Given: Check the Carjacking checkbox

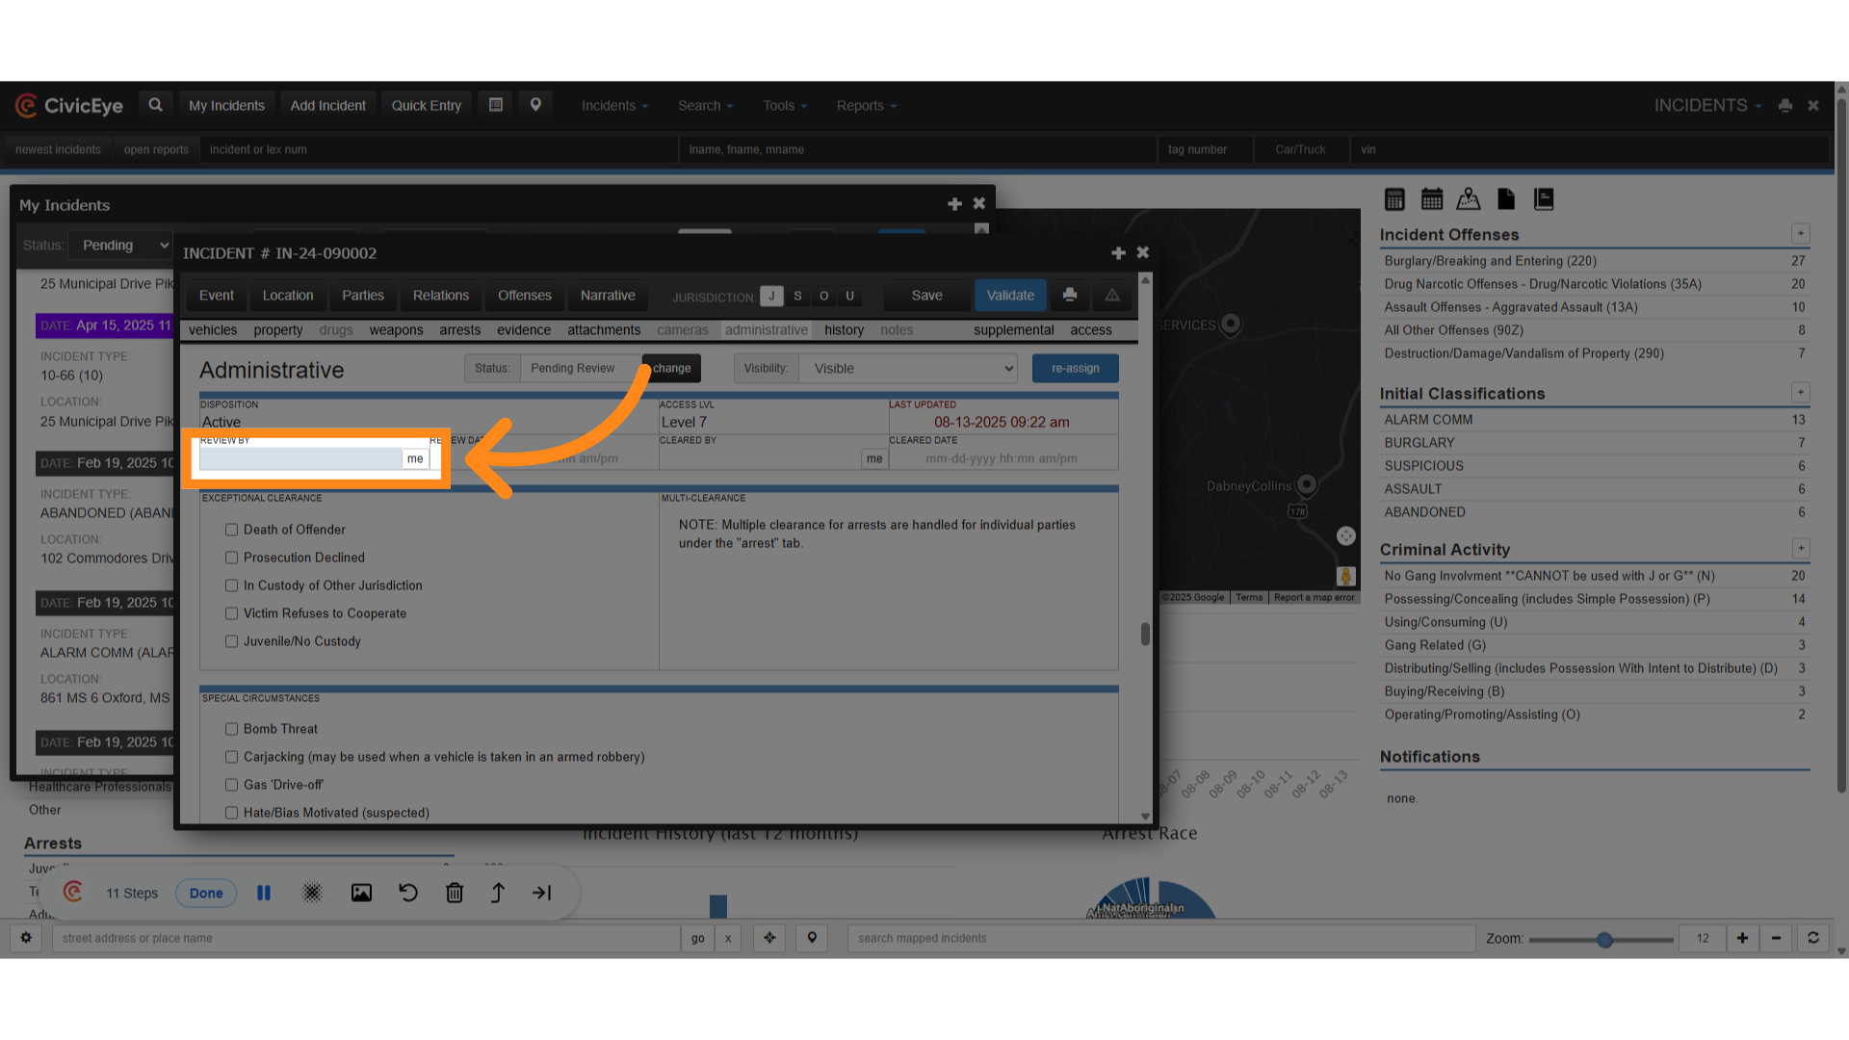Looking at the screenshot, I should click(231, 757).
